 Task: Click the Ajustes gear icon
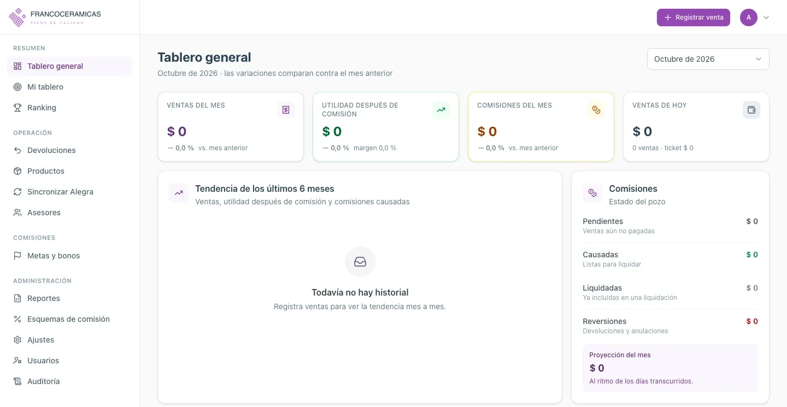[17, 340]
